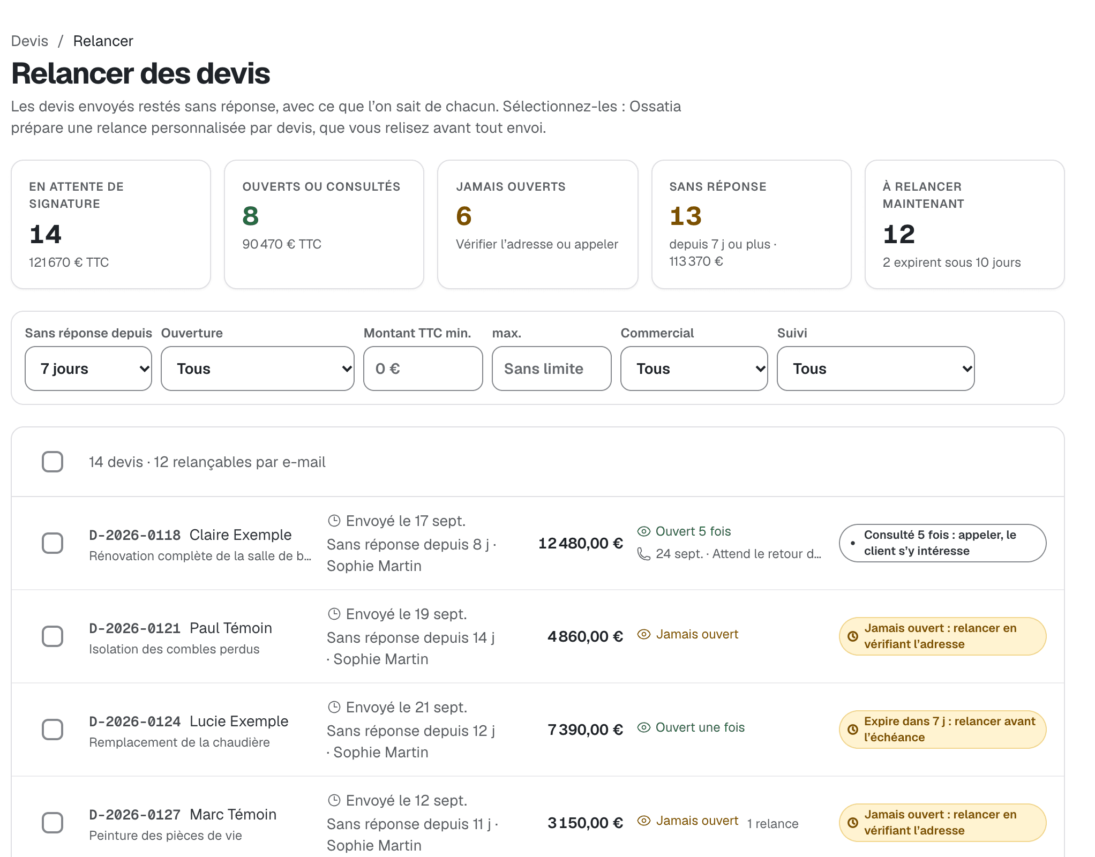Click 'Isolation des combles perdus' description
The image size is (1095, 857).
(x=174, y=649)
